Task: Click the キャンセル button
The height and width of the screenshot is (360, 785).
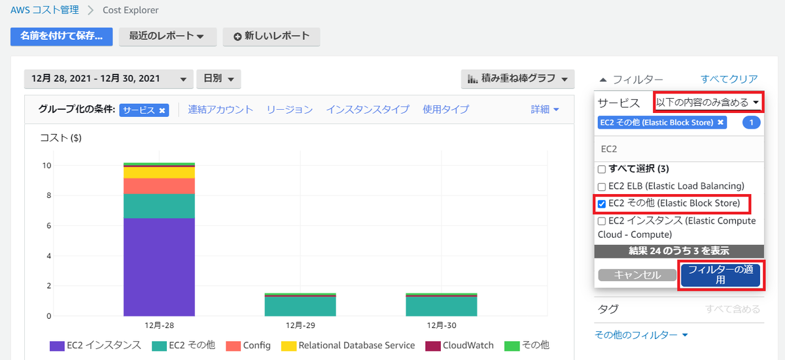Action: pyautogui.click(x=637, y=276)
